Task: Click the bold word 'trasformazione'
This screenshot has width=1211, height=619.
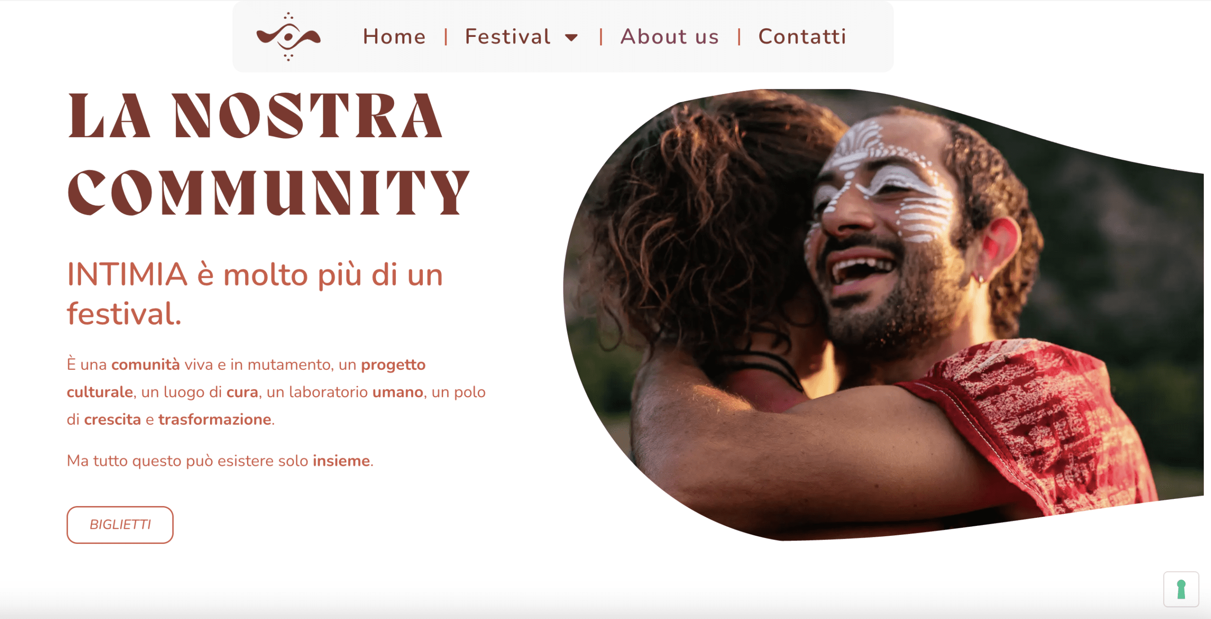Action: pyautogui.click(x=215, y=419)
